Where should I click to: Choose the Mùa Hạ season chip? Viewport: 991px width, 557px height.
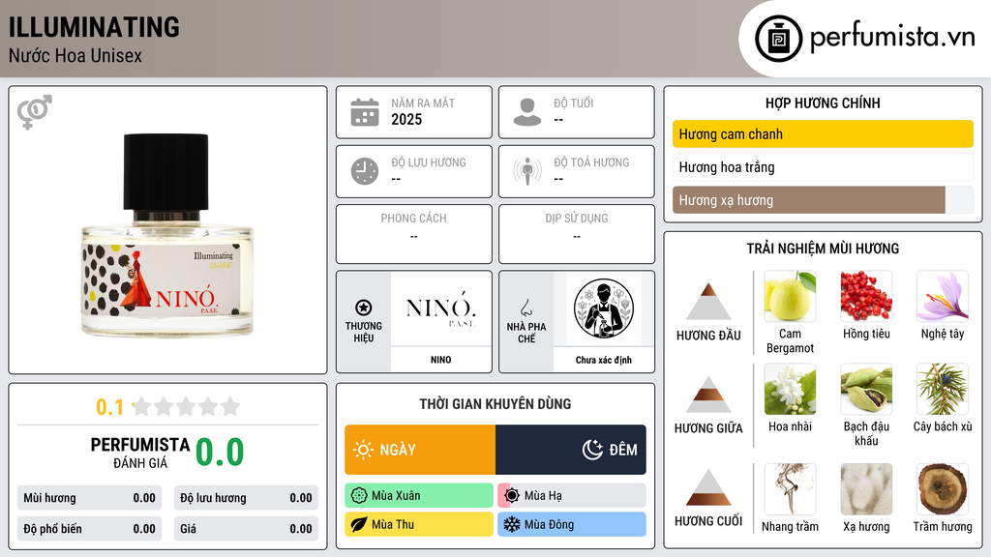click(572, 496)
